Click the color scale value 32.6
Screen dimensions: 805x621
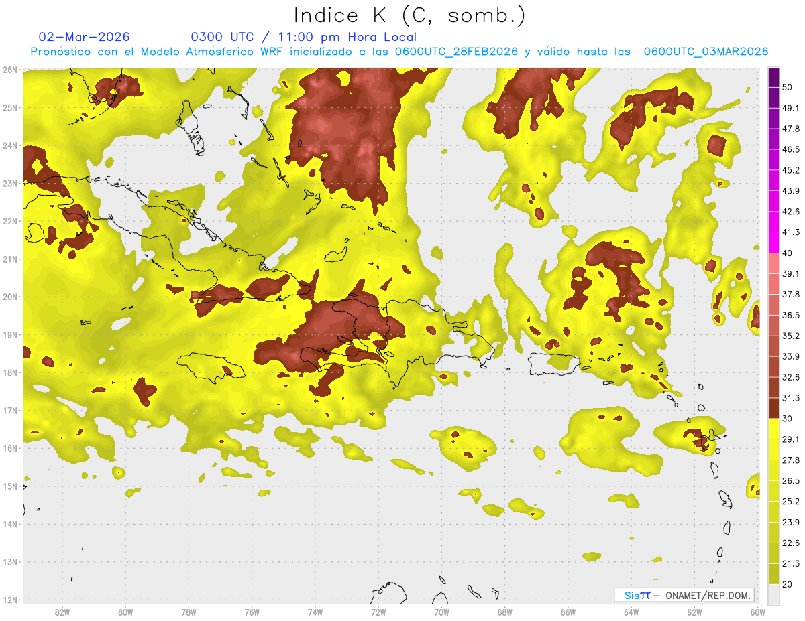click(791, 377)
